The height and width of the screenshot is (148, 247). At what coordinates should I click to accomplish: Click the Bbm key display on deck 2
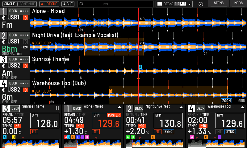(x=10, y=49)
